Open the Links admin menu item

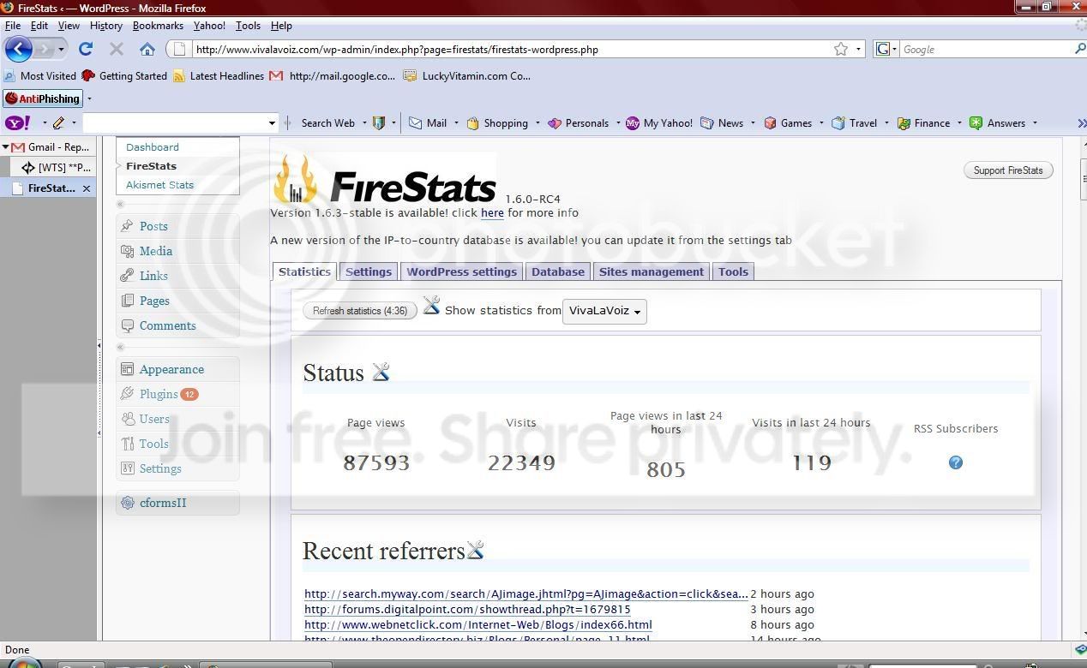(x=153, y=276)
